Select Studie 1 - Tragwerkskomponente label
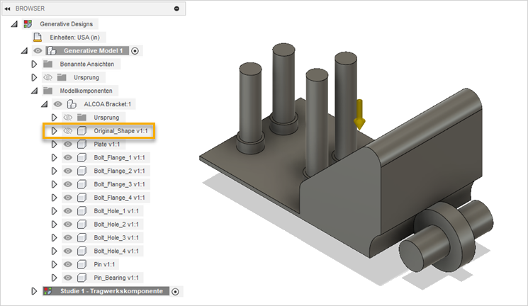Viewport: 528px width, 306px height. pyautogui.click(x=111, y=291)
